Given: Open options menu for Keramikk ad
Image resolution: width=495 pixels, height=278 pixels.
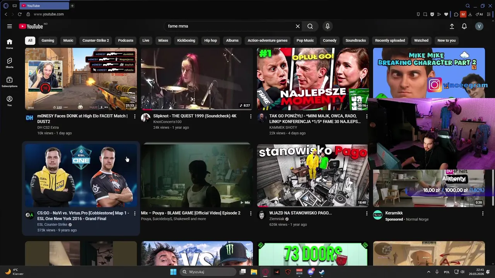Looking at the screenshot, I should click(x=483, y=213).
